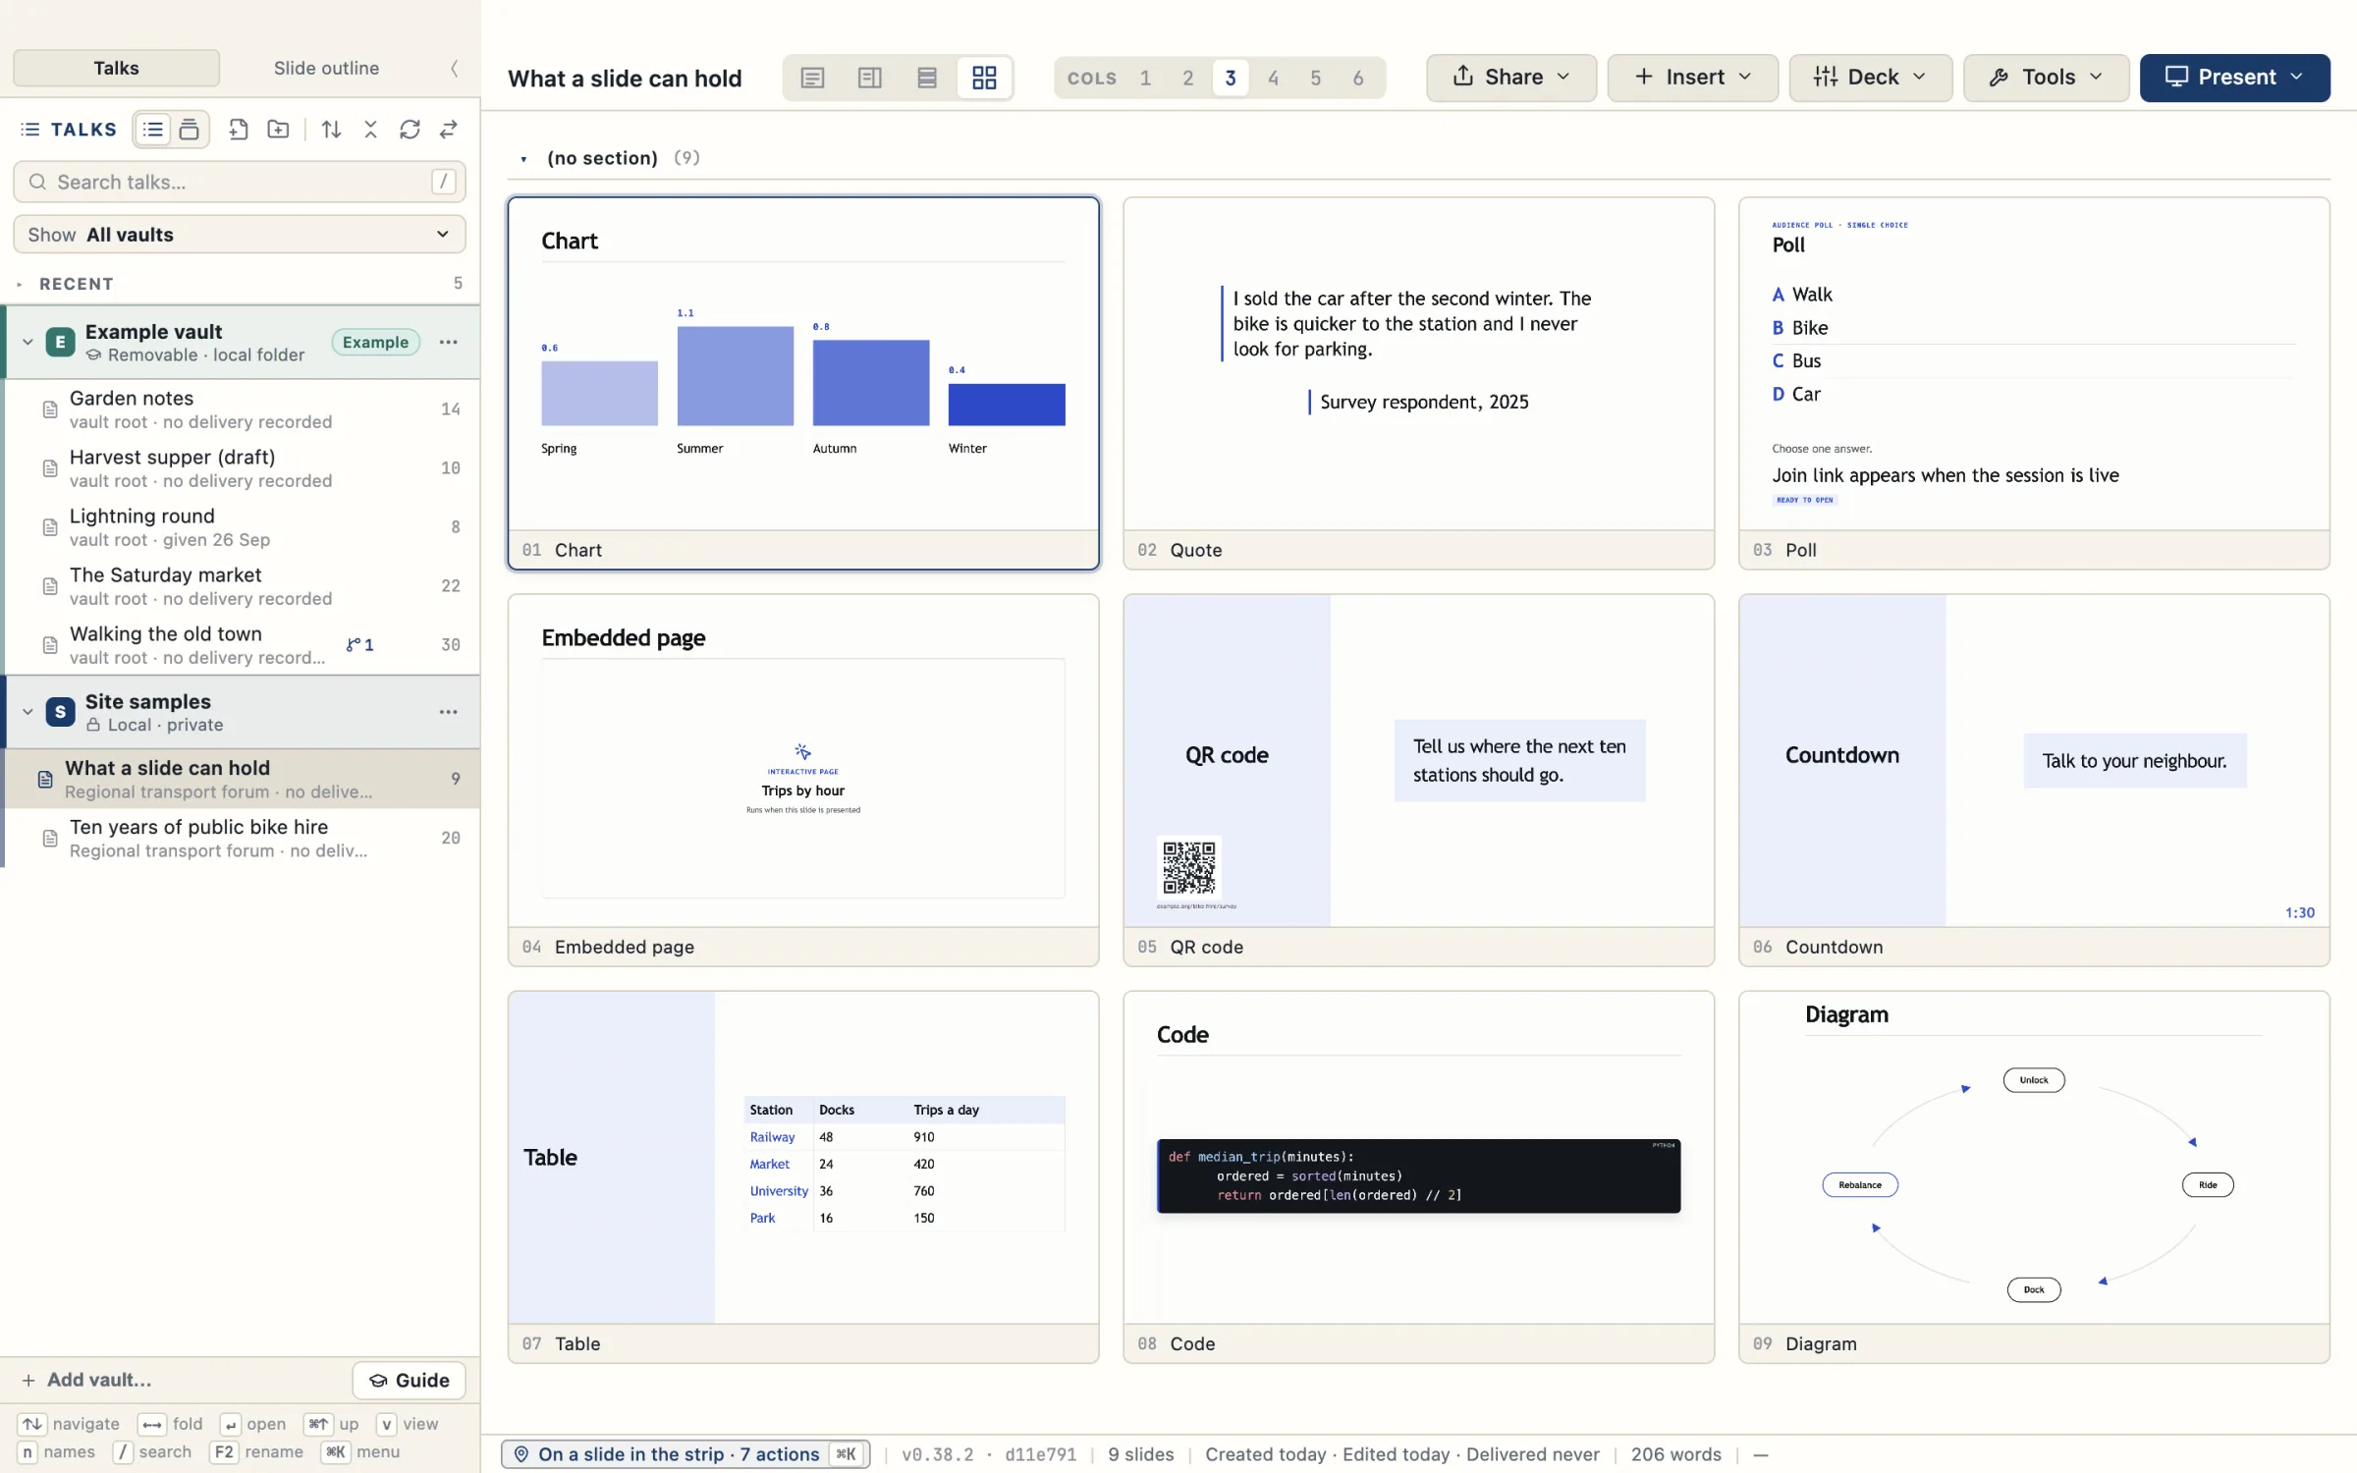This screenshot has width=2357, height=1473.
Task: Create a new talk with the file-plus icon
Action: tap(238, 129)
